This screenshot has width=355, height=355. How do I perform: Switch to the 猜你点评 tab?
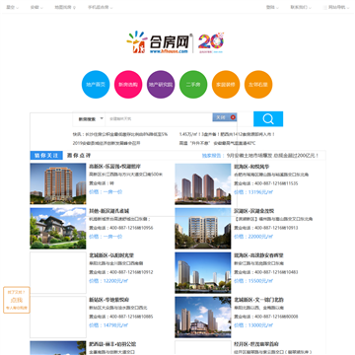tap(79, 156)
